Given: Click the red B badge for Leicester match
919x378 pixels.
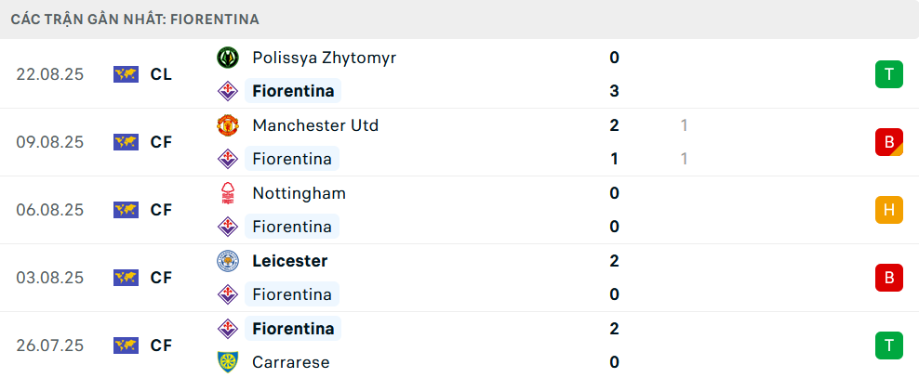Looking at the screenshot, I should 888,278.
